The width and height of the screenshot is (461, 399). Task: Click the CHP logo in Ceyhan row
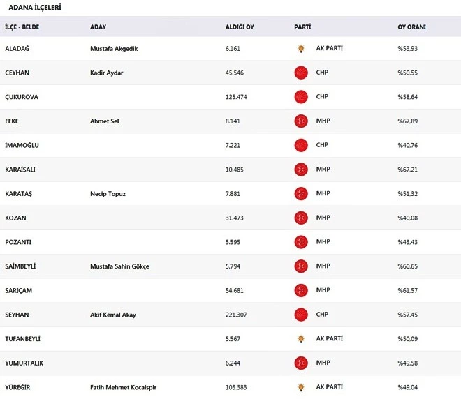point(301,73)
